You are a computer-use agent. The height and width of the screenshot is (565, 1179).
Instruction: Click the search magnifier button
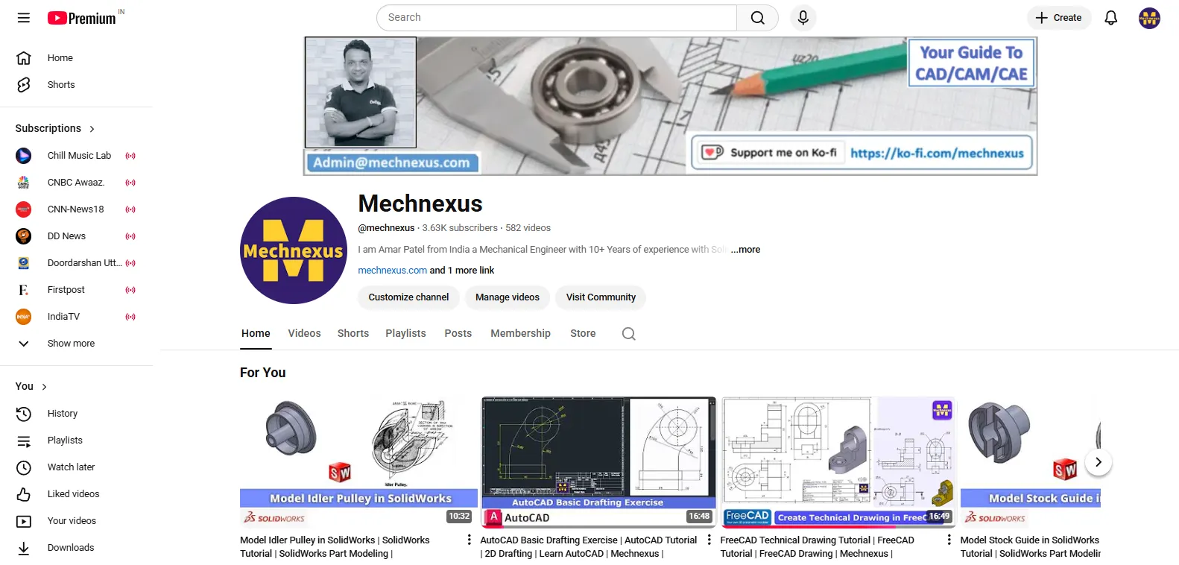point(757,18)
